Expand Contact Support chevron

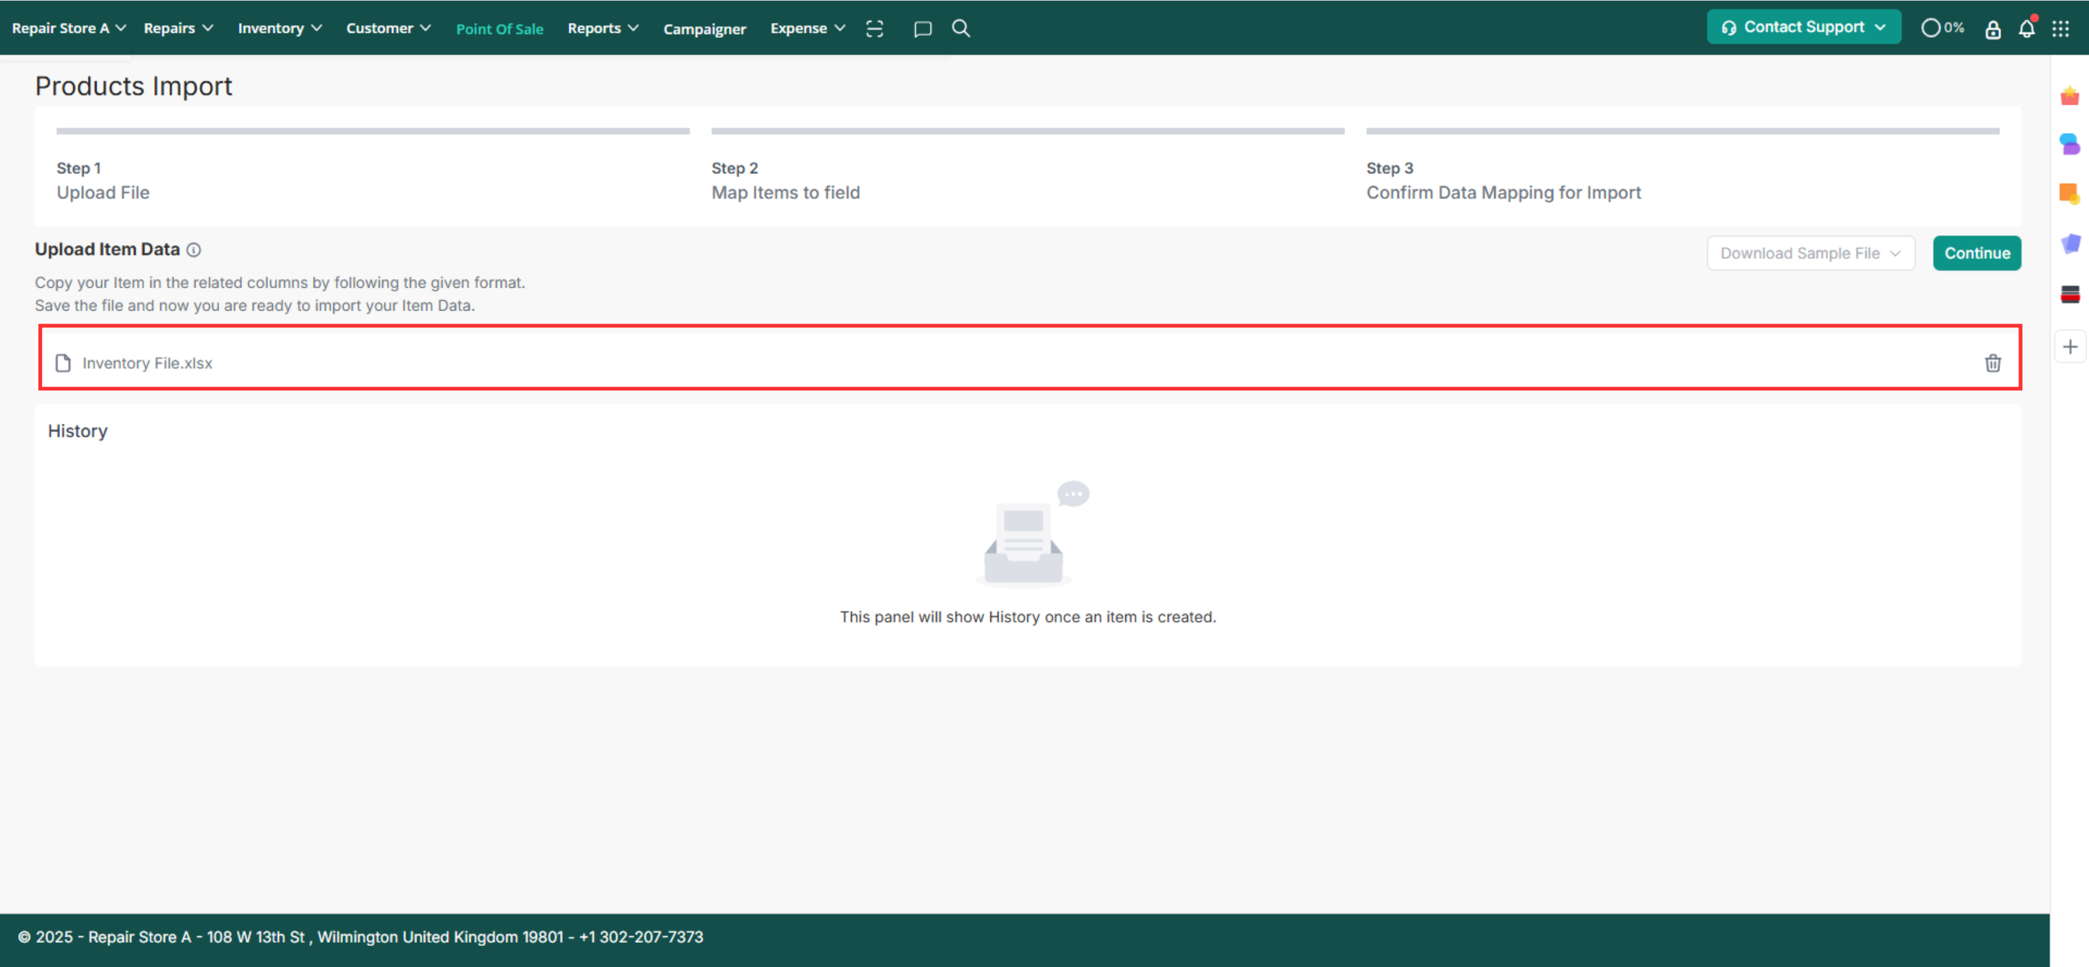point(1880,28)
